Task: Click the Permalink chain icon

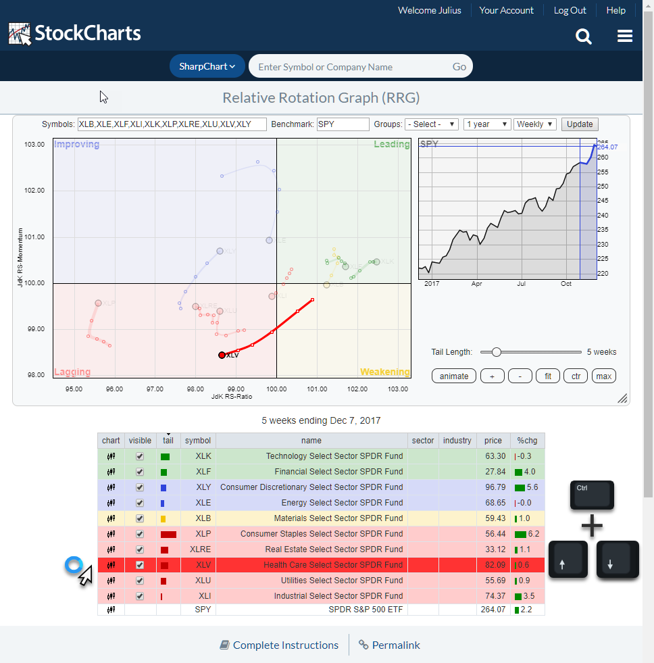Action: click(363, 645)
